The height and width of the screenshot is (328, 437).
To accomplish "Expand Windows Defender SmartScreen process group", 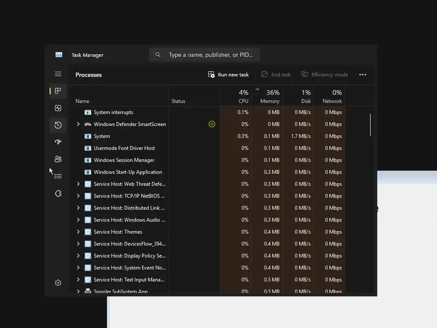I will [x=79, y=124].
